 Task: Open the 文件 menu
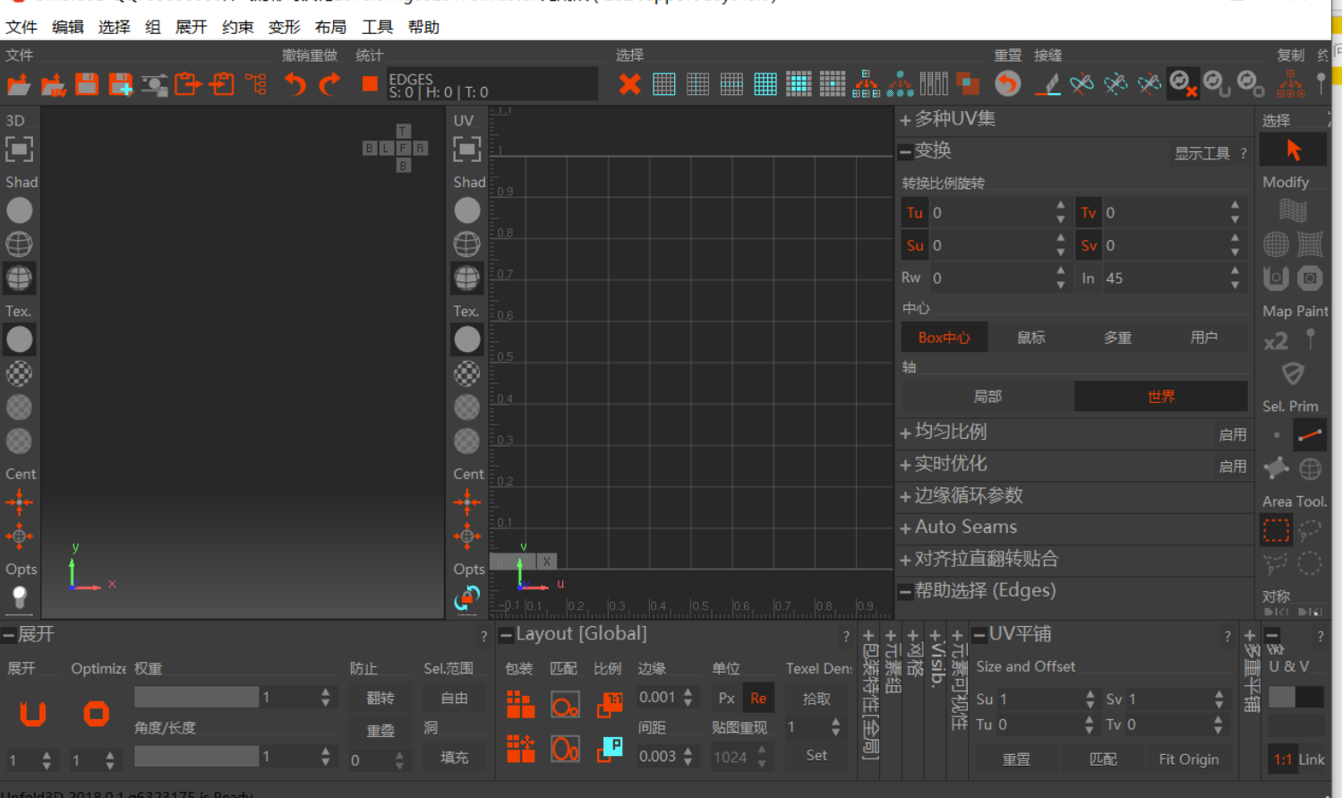pyautogui.click(x=21, y=27)
